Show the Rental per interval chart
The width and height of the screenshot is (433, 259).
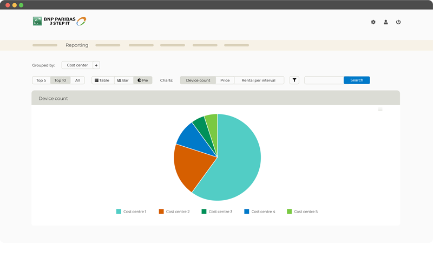[259, 80]
